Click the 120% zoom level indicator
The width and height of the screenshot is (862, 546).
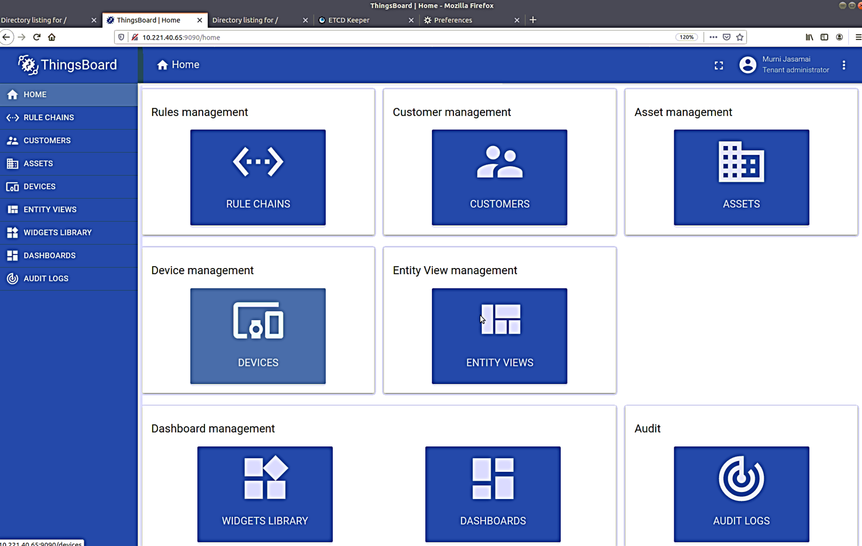pyautogui.click(x=686, y=37)
